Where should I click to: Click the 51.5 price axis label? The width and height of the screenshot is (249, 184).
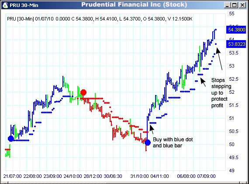point(234,105)
